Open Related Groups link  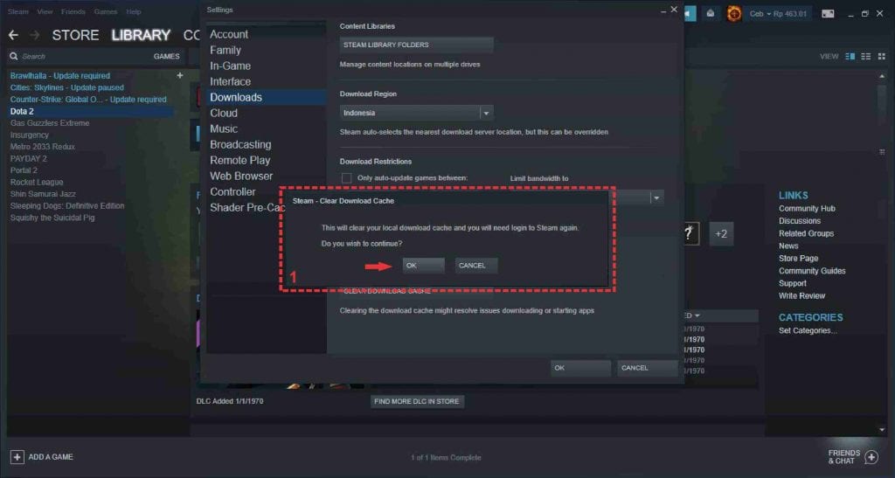(x=806, y=234)
